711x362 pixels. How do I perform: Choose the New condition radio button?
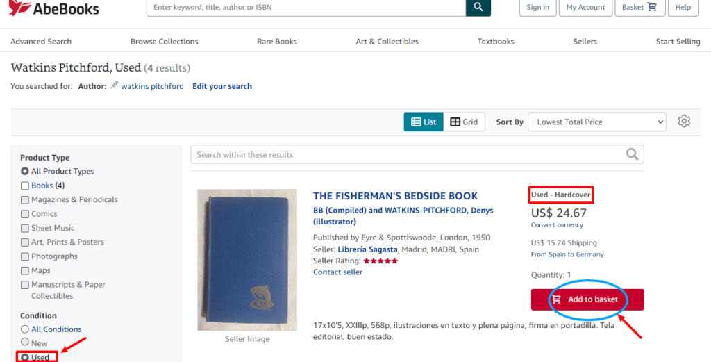pyautogui.click(x=25, y=342)
